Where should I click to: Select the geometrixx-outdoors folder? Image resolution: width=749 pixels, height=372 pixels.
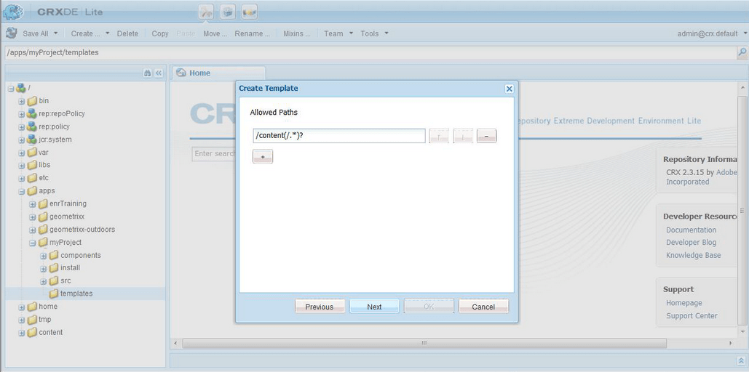82,229
